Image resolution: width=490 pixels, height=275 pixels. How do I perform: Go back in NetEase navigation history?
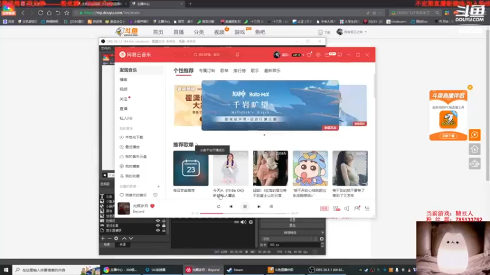[176, 54]
